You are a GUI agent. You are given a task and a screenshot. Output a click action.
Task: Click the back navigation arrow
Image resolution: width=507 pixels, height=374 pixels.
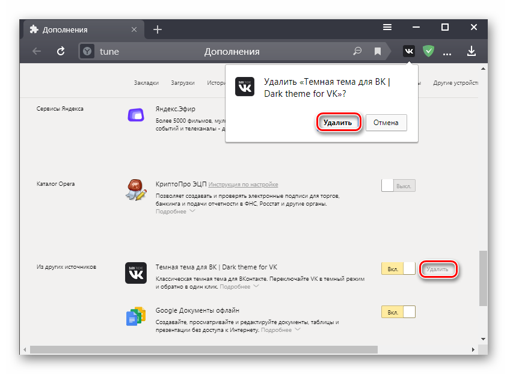coord(37,52)
